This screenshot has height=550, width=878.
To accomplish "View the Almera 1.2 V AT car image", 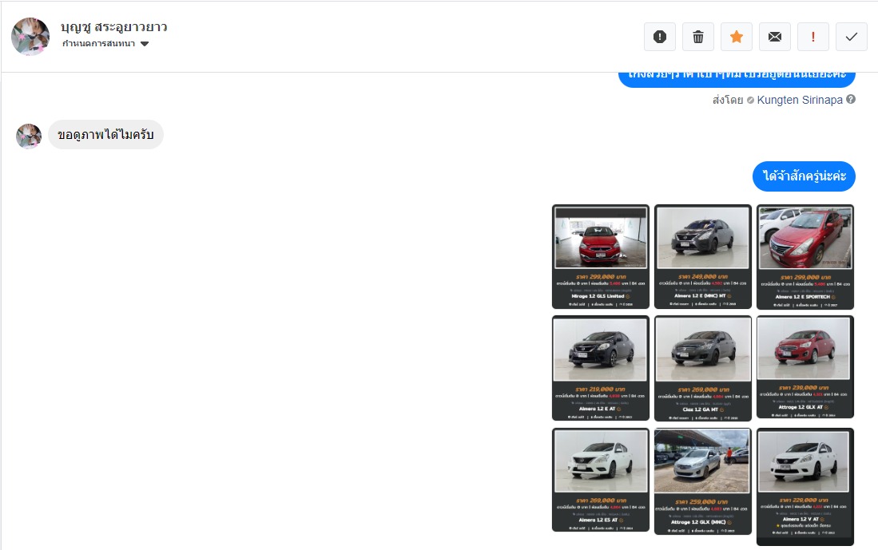I will [x=805, y=485].
